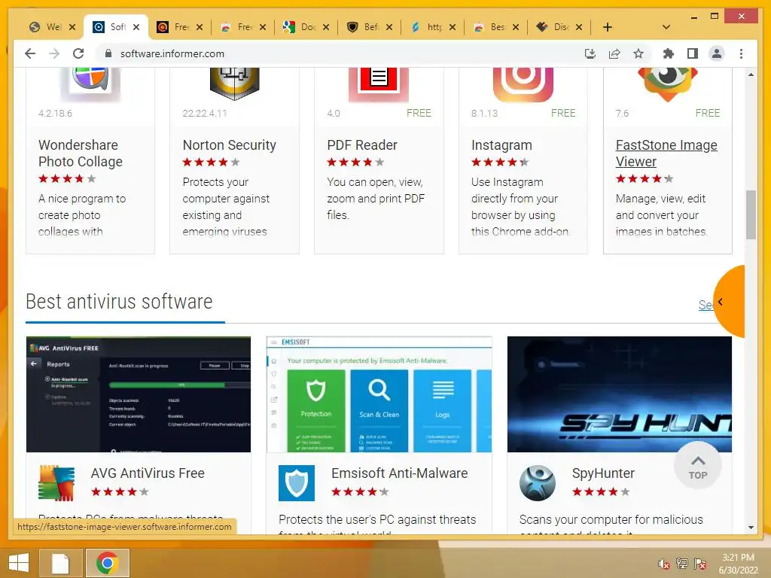Click the Norton Security shield icon
Image resolution: width=771 pixels, height=578 pixels.
(x=235, y=84)
